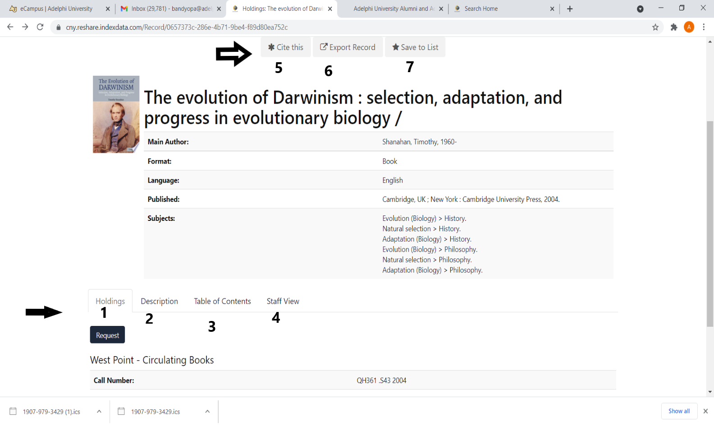Open a new browser tab
714x426 pixels.
pos(570,9)
